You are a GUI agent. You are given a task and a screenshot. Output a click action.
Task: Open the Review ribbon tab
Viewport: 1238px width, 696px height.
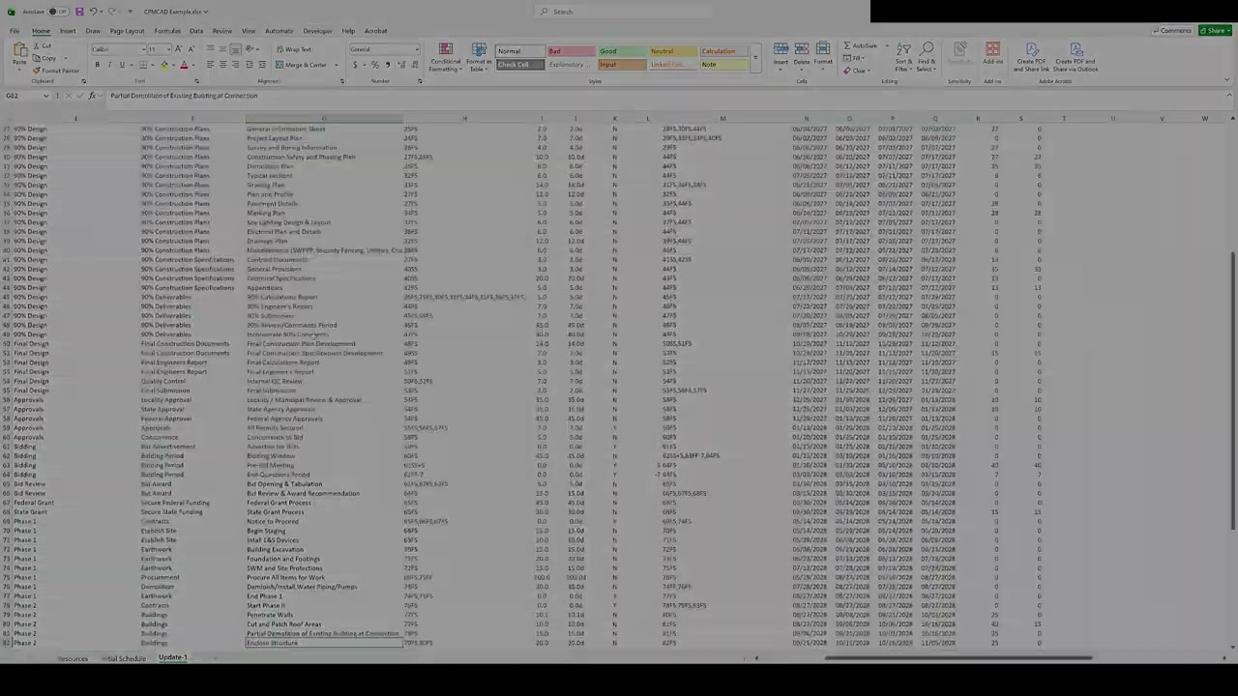click(x=221, y=31)
